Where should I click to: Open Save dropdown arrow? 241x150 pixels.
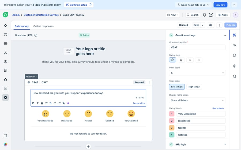tap(203, 25)
